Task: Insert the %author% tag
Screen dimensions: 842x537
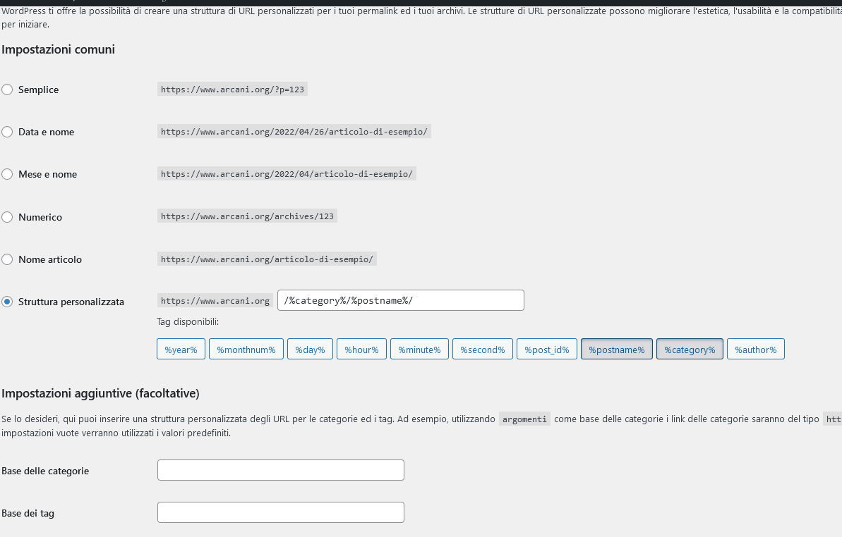Action: pyautogui.click(x=755, y=350)
